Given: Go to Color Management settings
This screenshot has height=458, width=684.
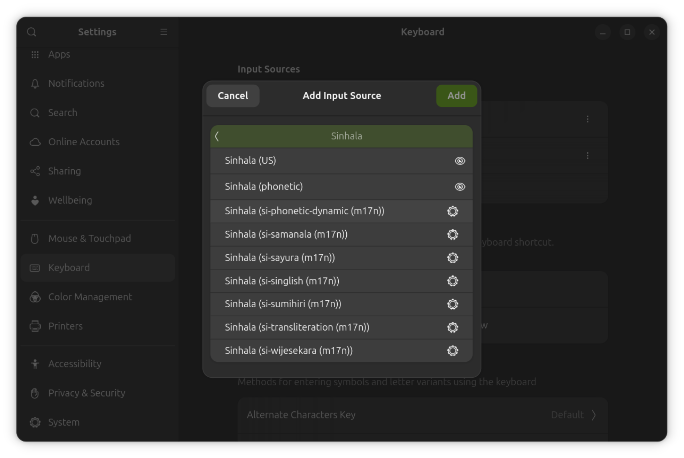Looking at the screenshot, I should pos(98,297).
